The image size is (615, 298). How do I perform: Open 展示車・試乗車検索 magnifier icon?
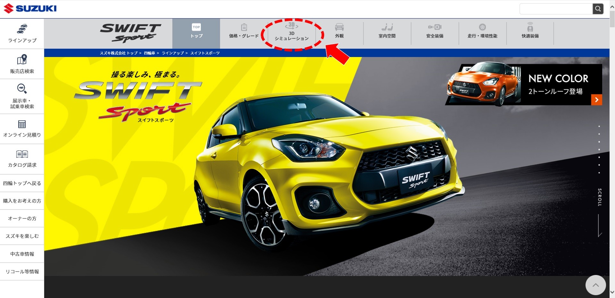tap(22, 89)
